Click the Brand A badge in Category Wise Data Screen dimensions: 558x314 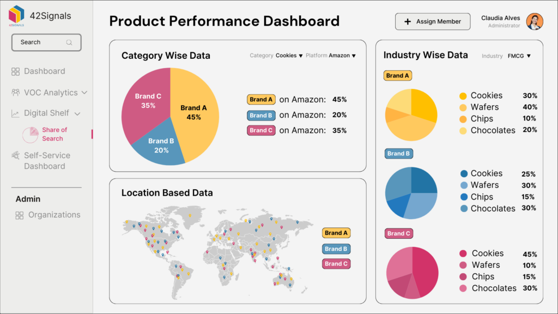[260, 99]
